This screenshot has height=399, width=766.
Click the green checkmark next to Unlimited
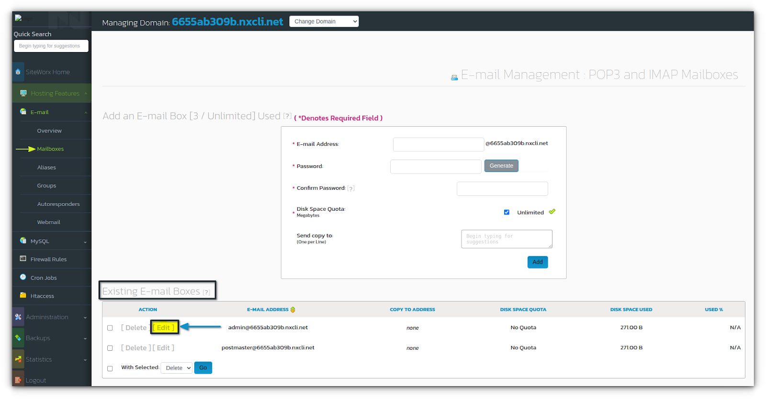coord(552,212)
